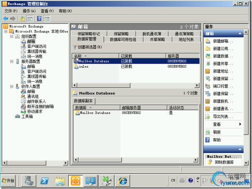Image resolution: width=252 pixels, height=189 pixels.
Task: Select the 数据库副本 tab
Action: pyautogui.click(x=83, y=101)
